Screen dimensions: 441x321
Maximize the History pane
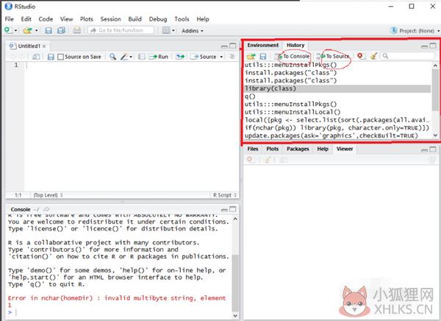click(433, 46)
